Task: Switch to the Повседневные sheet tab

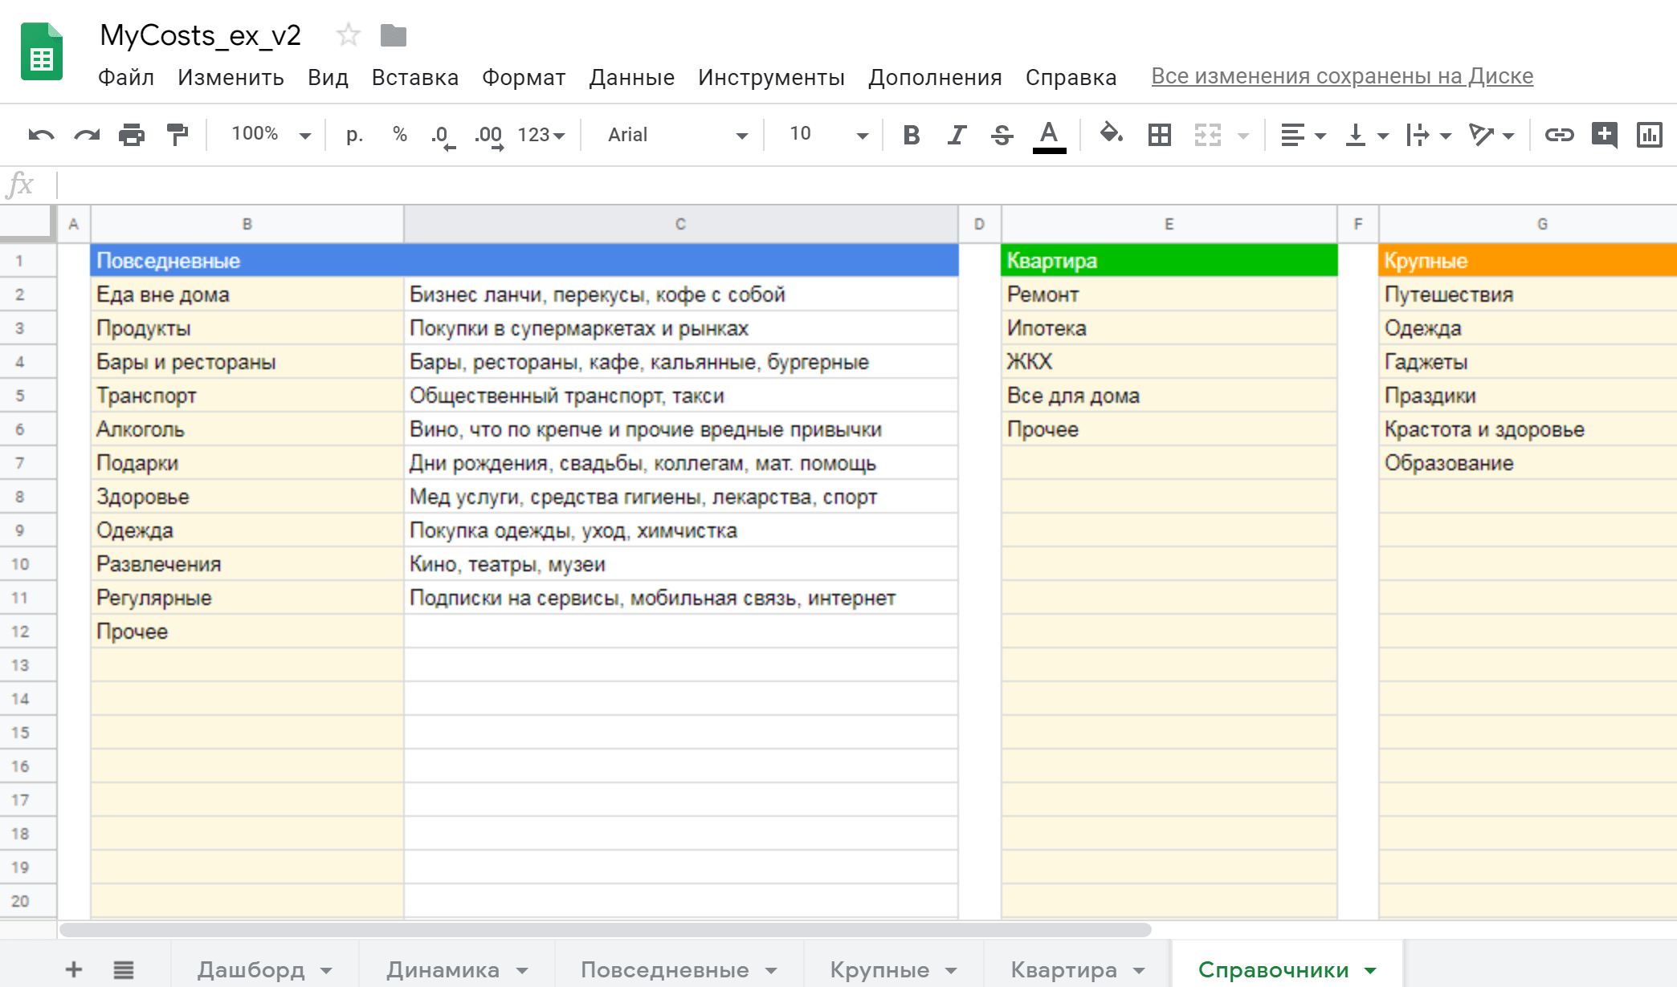Action: [x=664, y=969]
